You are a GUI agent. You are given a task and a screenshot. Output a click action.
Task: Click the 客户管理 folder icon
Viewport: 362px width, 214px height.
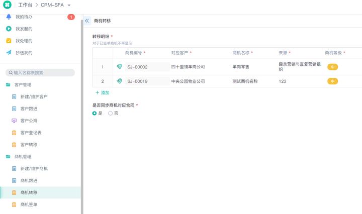[x=8, y=84]
